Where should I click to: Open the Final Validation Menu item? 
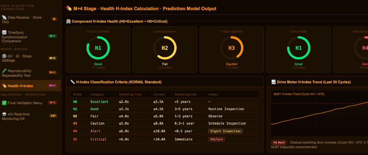click(x=31, y=103)
